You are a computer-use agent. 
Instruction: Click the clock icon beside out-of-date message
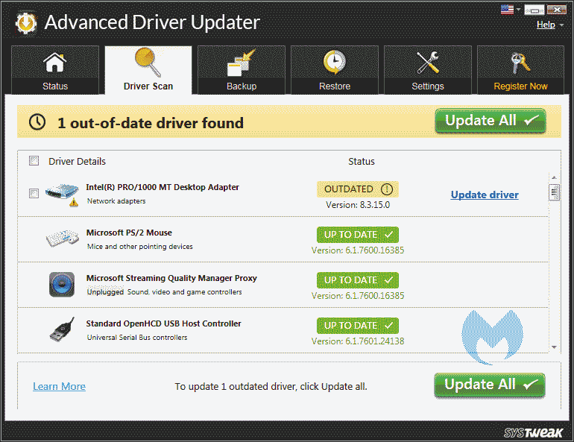coord(37,121)
